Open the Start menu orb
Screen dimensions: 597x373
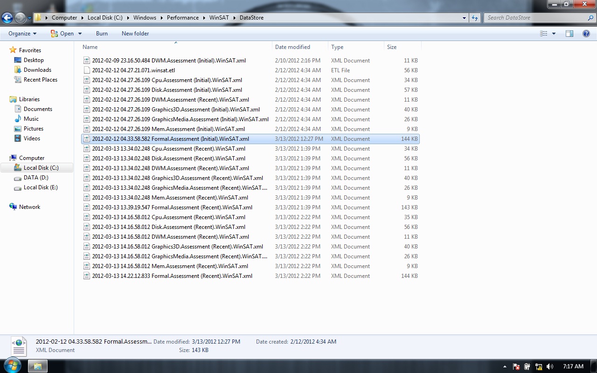point(12,366)
